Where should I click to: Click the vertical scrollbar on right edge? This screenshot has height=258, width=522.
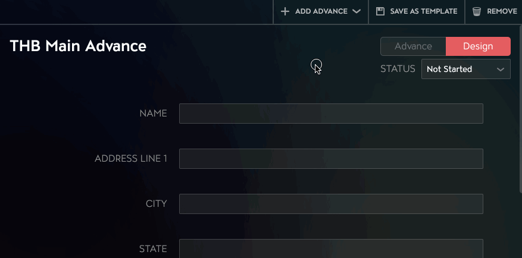pyautogui.click(x=520, y=109)
